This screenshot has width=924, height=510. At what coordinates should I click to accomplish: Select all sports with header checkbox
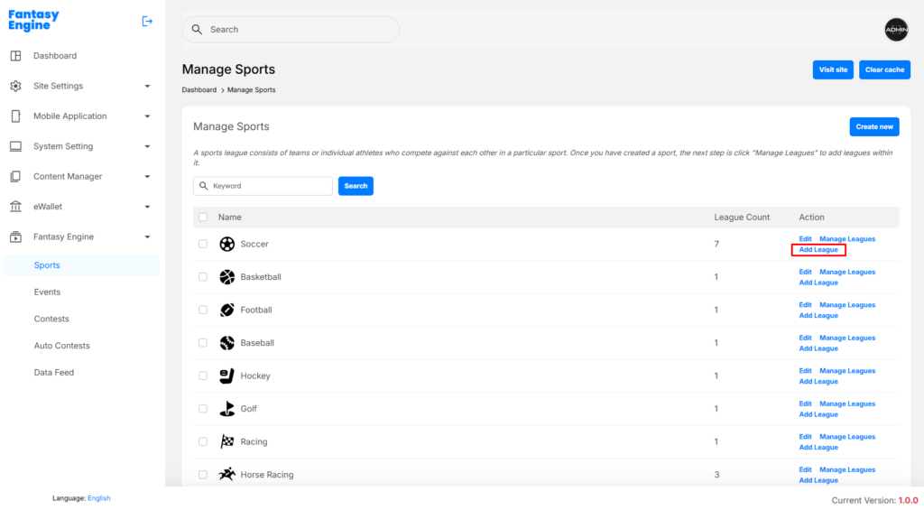click(203, 218)
